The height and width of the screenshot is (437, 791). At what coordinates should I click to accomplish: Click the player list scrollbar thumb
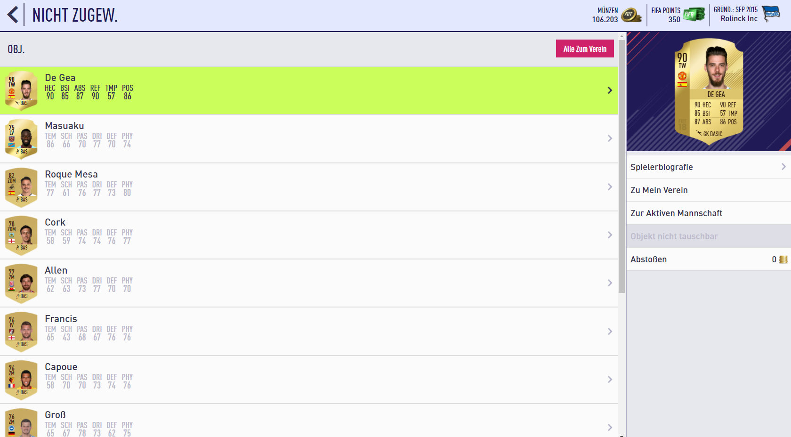coord(621,166)
